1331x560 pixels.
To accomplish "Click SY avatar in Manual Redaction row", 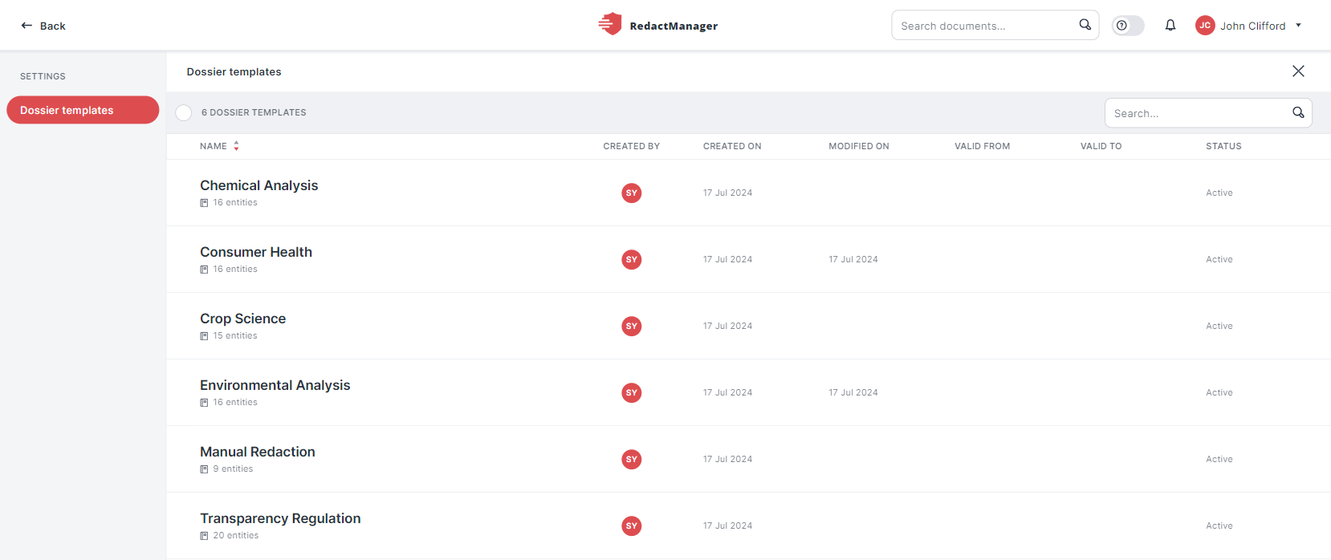I will (x=632, y=459).
